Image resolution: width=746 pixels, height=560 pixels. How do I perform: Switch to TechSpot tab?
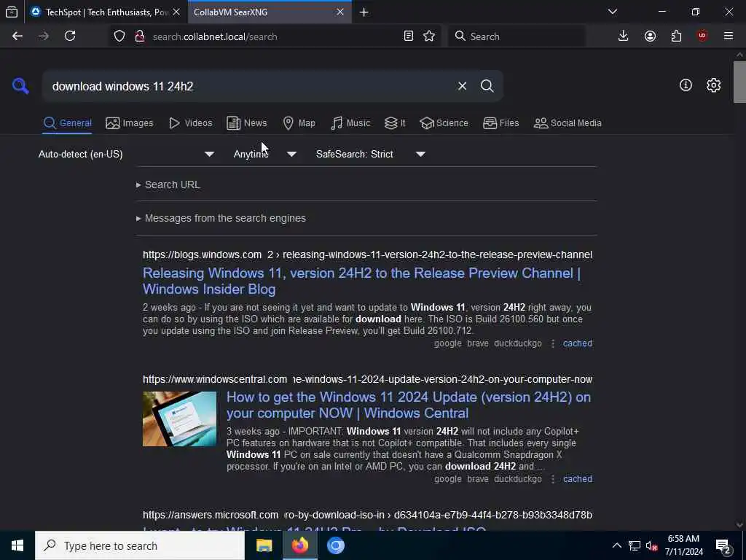click(x=106, y=12)
